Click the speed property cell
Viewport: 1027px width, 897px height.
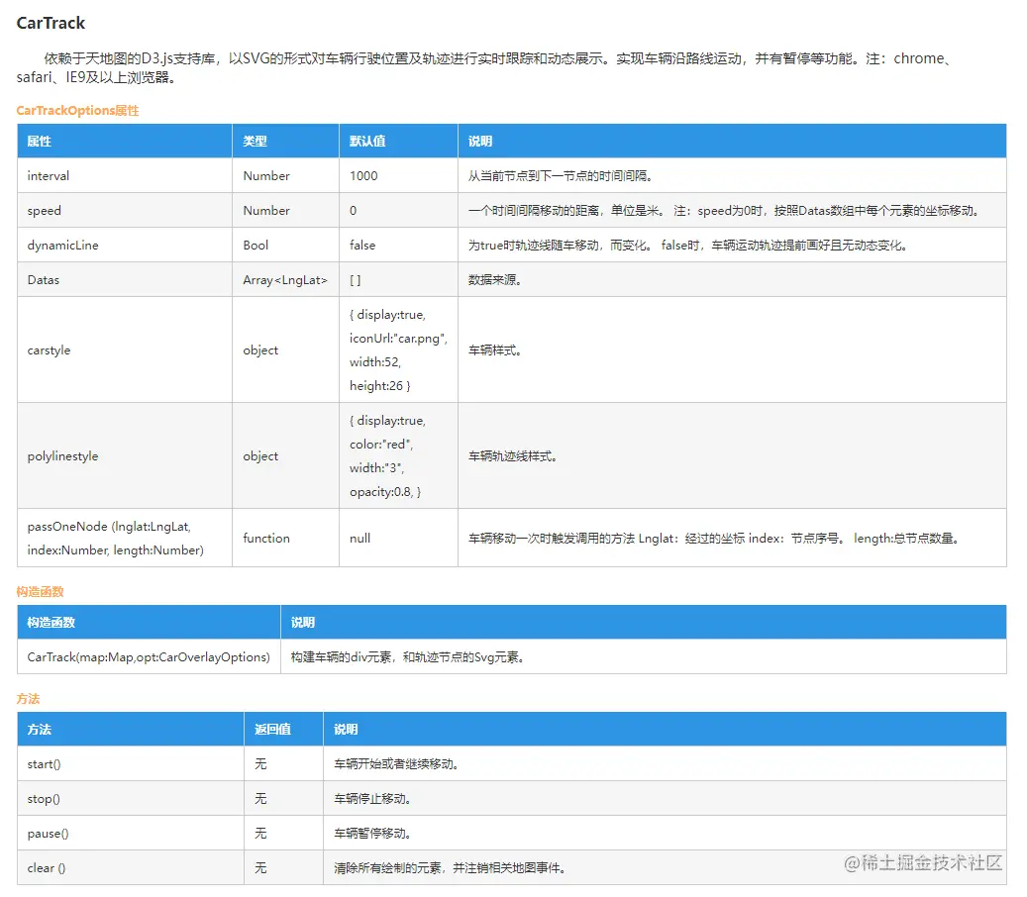[x=125, y=210]
